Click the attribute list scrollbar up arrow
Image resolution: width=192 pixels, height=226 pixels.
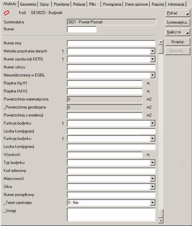(161, 42)
